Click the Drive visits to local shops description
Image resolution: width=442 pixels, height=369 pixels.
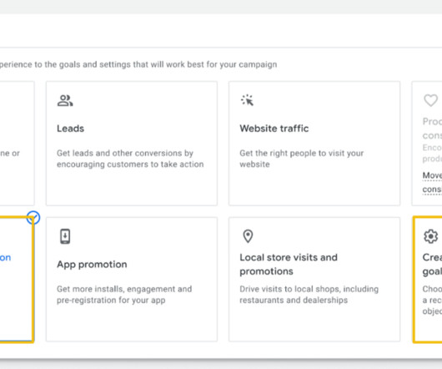point(309,295)
